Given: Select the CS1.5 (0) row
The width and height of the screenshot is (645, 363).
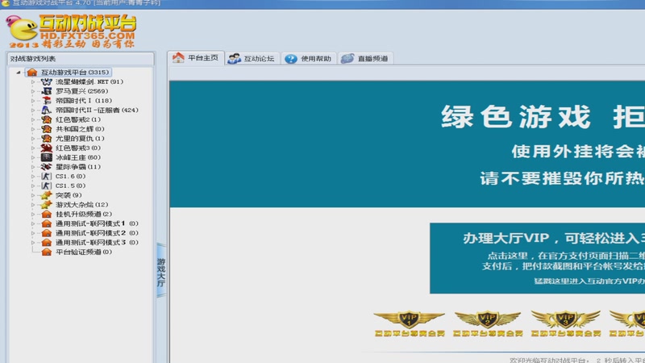Looking at the screenshot, I should coord(70,186).
